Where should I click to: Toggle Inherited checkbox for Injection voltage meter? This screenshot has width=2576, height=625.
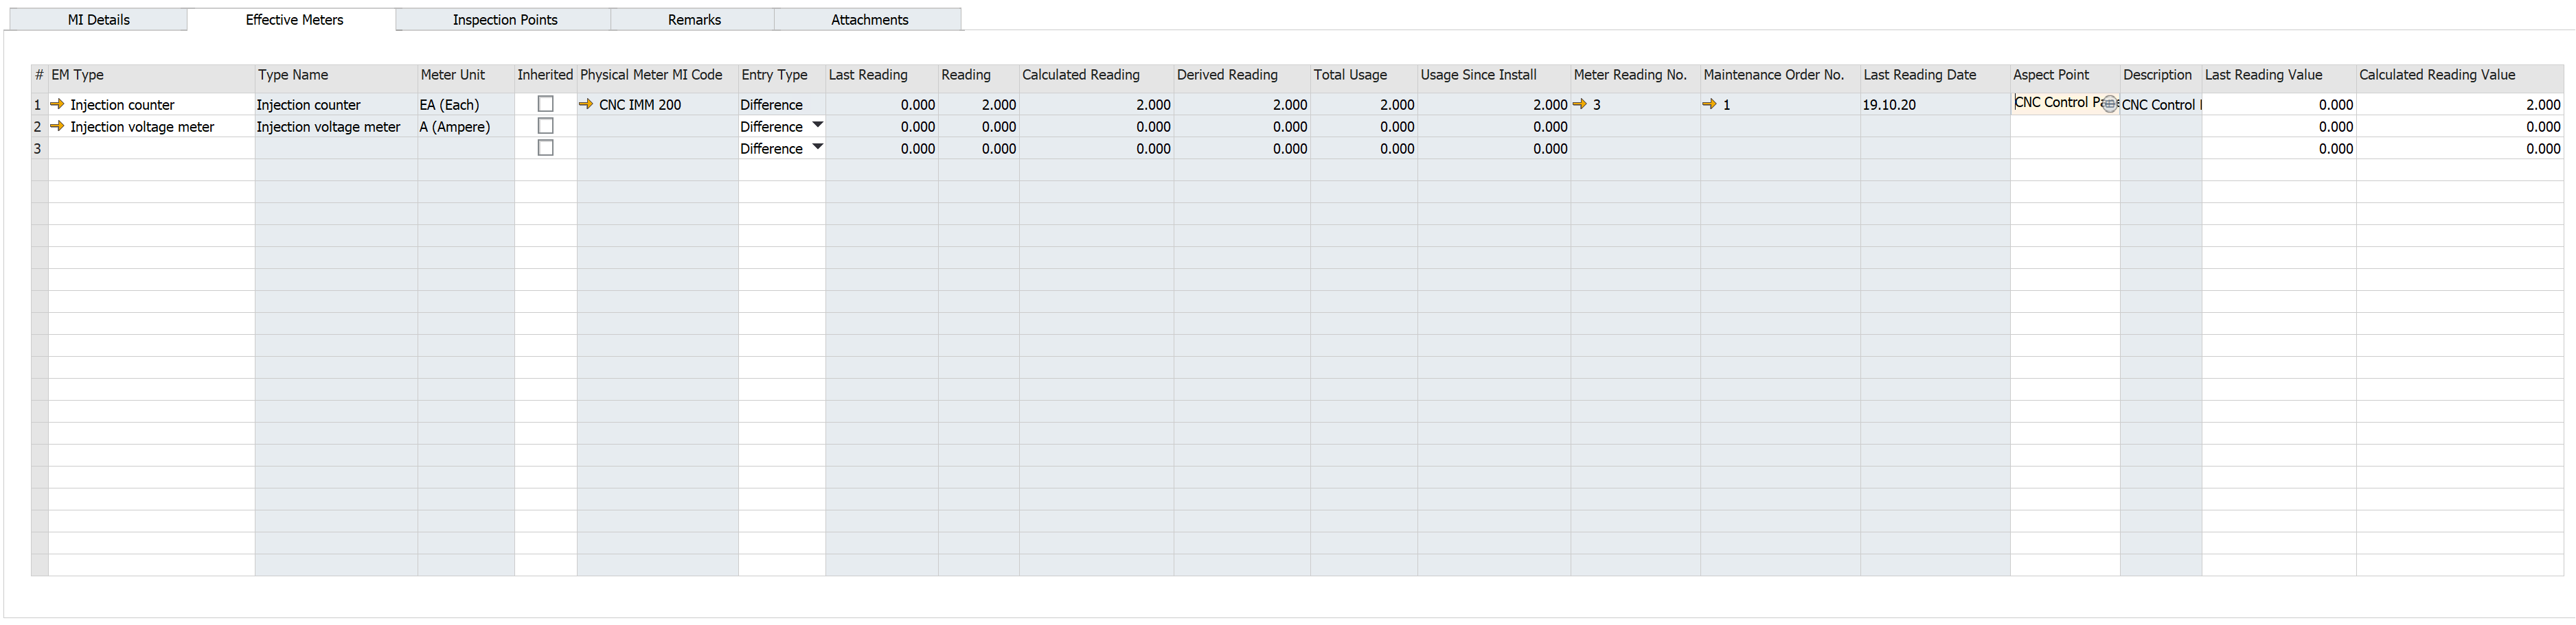545,126
